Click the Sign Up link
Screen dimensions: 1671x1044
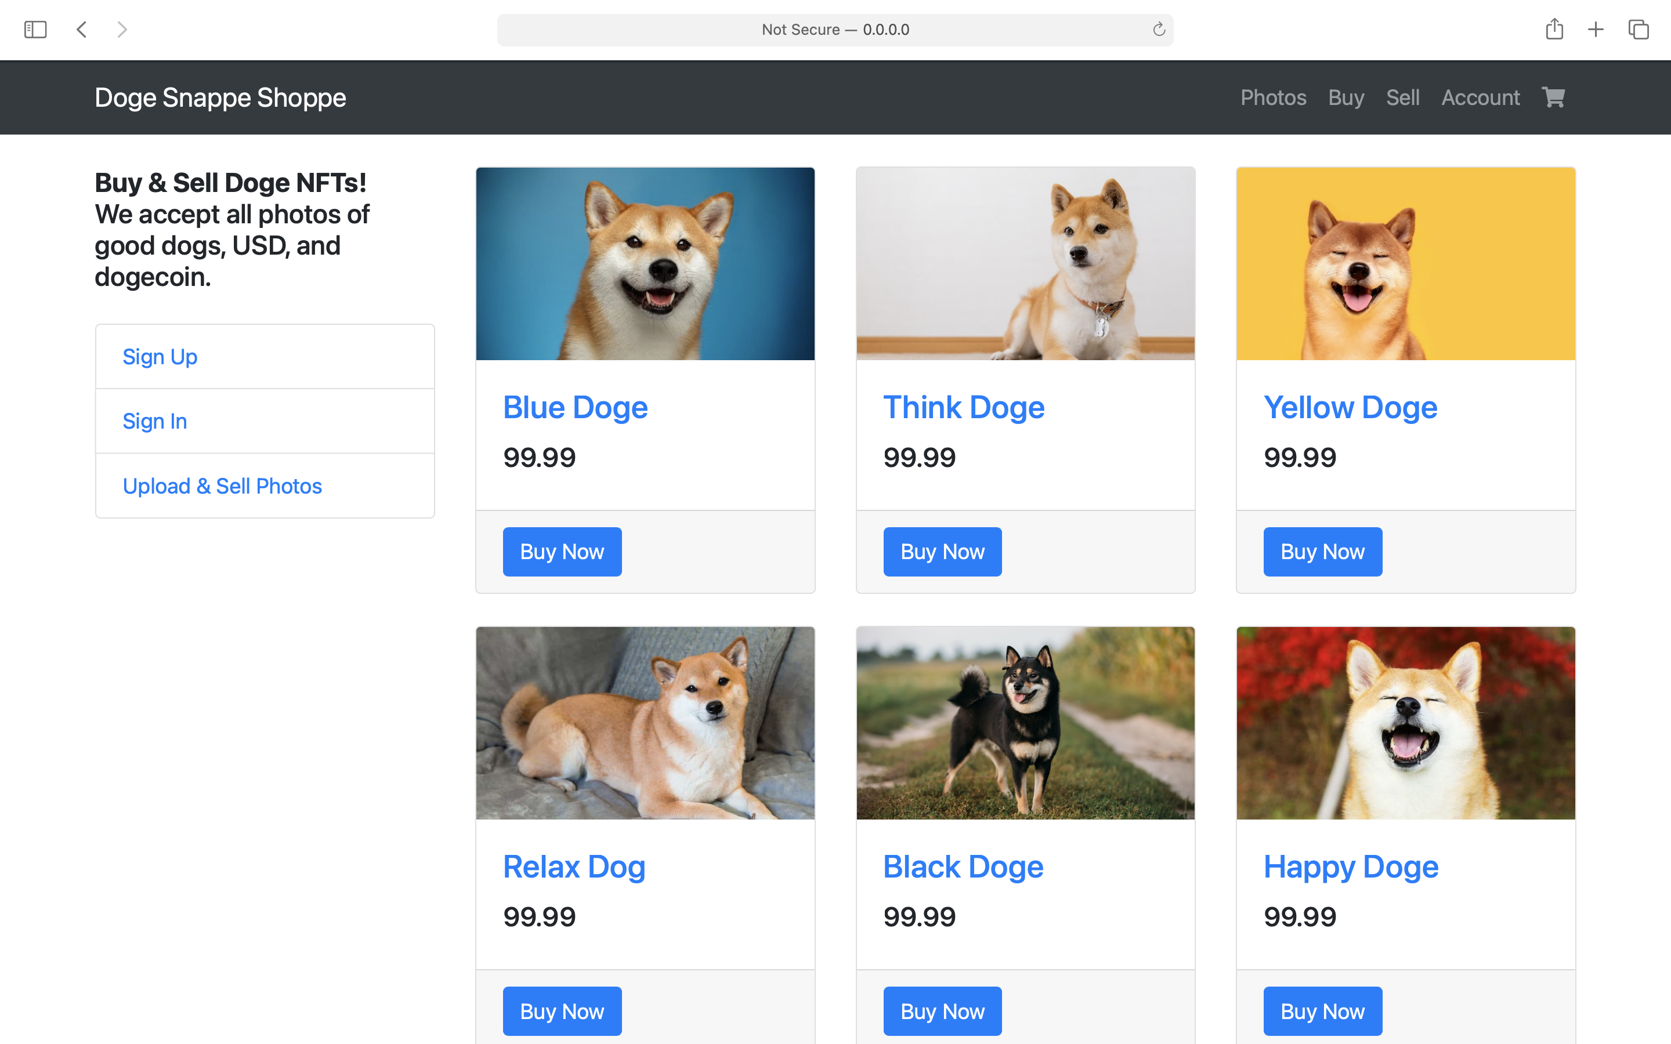[x=160, y=357]
